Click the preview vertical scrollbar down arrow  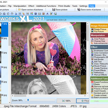88,93
